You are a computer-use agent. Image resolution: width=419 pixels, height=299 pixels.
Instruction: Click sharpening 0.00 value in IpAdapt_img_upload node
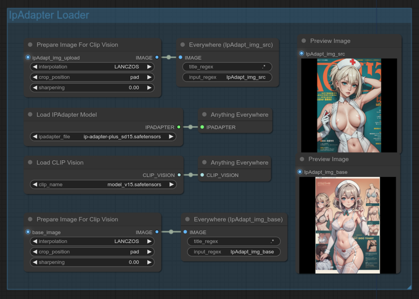[134, 87]
